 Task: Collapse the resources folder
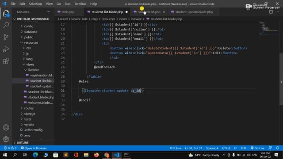31,42
